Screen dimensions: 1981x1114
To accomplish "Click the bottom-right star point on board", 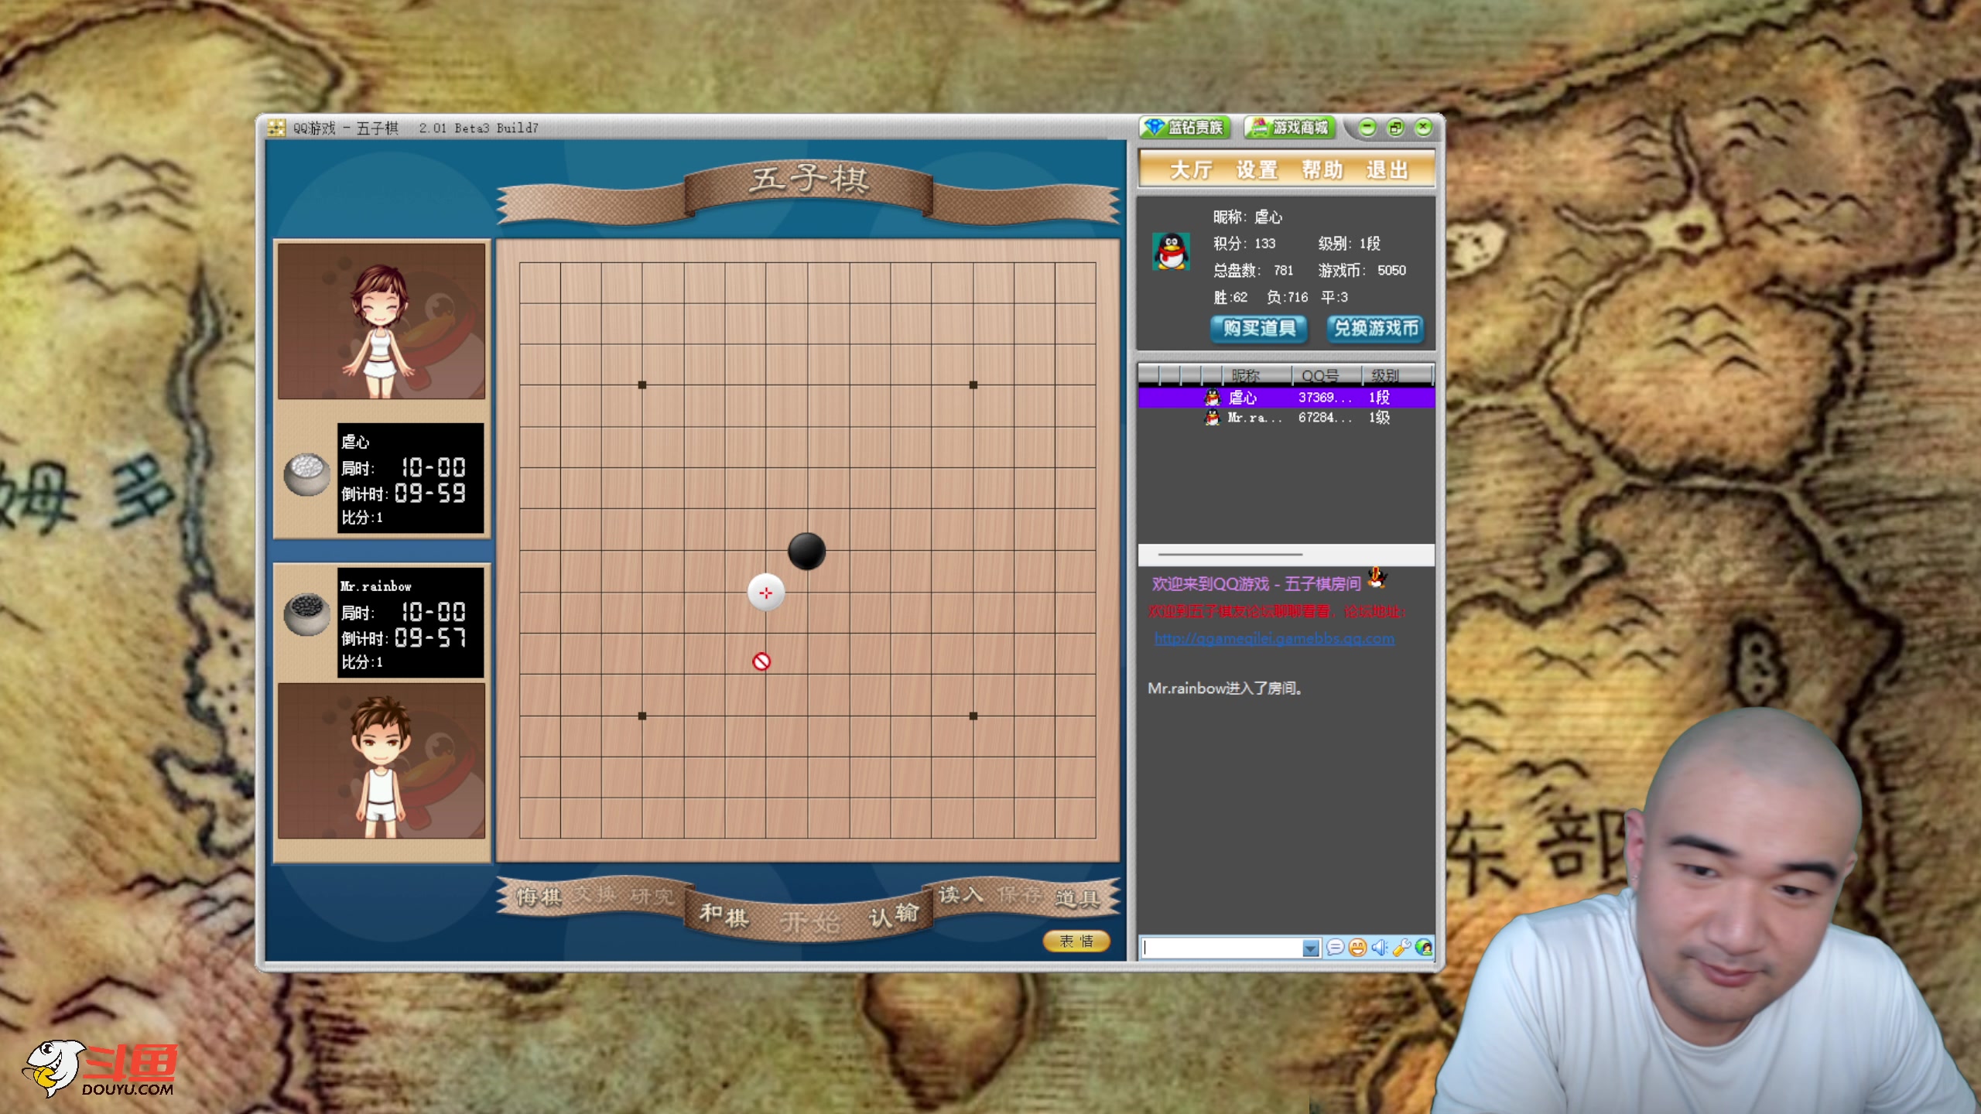I will [x=973, y=716].
